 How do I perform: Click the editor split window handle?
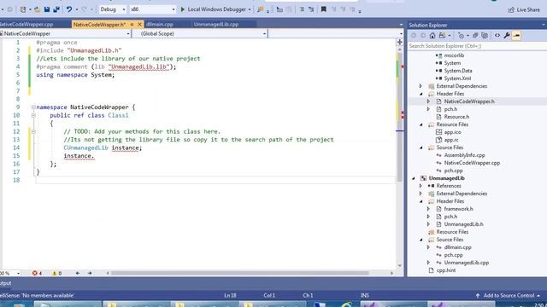pos(400,42)
